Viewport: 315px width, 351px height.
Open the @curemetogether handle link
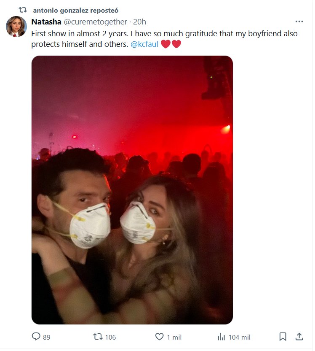pyautogui.click(x=96, y=22)
